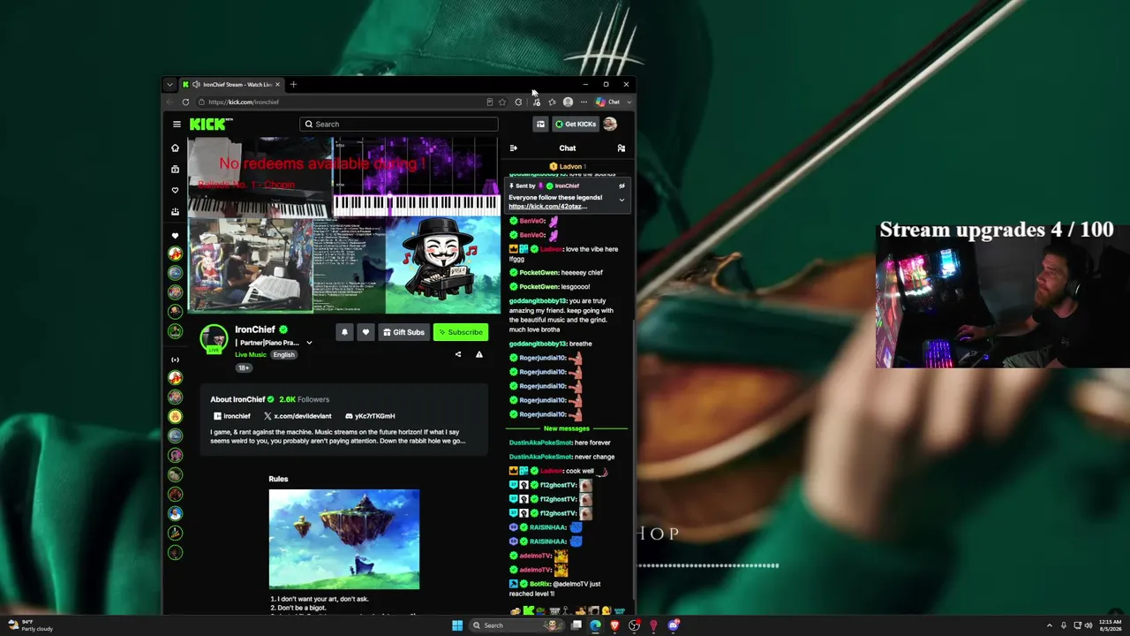The image size is (1130, 636).
Task: Open the x.com/devildeviant link
Action: (298, 416)
